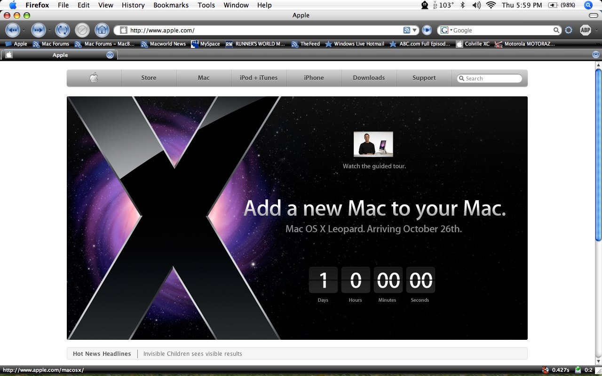Open the Edit menu

(x=84, y=5)
